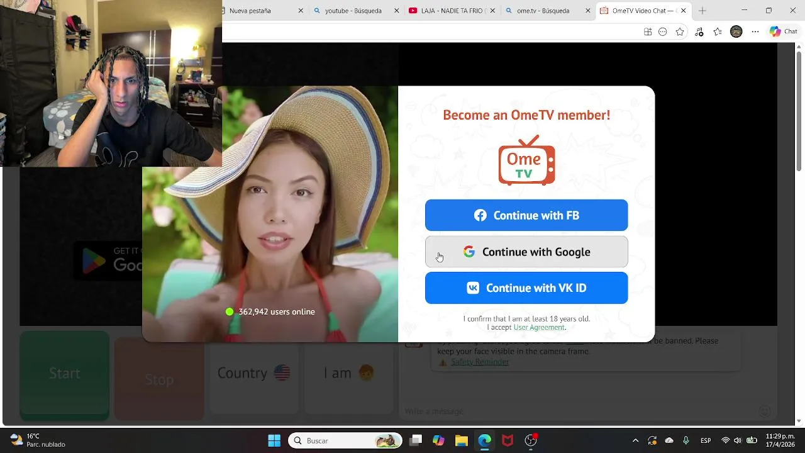Open the Wi-Fi network tray icon
The height and width of the screenshot is (453, 805).
coord(726,440)
